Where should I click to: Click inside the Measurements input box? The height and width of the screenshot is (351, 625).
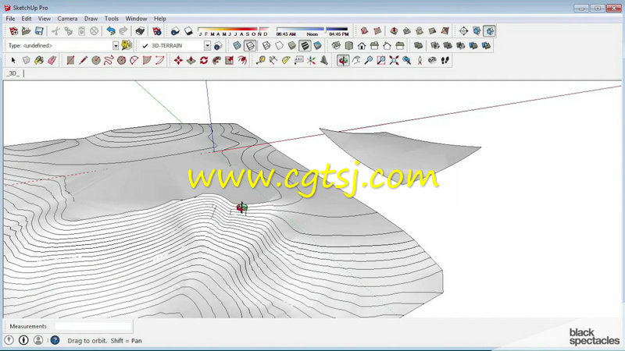(x=93, y=326)
